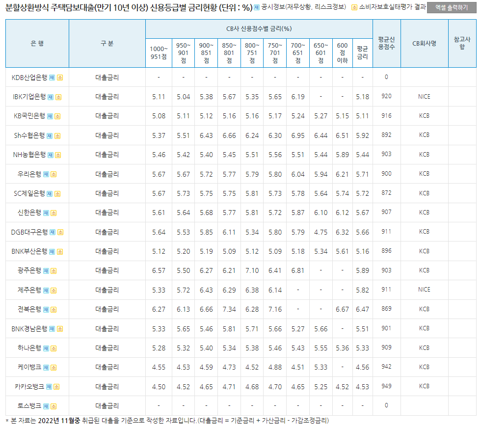Click the bank name 케이뱅크
The height and width of the screenshot is (427, 482).
point(29,367)
